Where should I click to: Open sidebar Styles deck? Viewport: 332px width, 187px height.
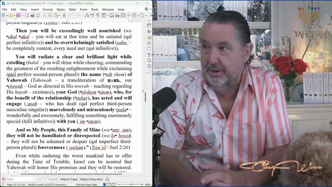coord(149,31)
